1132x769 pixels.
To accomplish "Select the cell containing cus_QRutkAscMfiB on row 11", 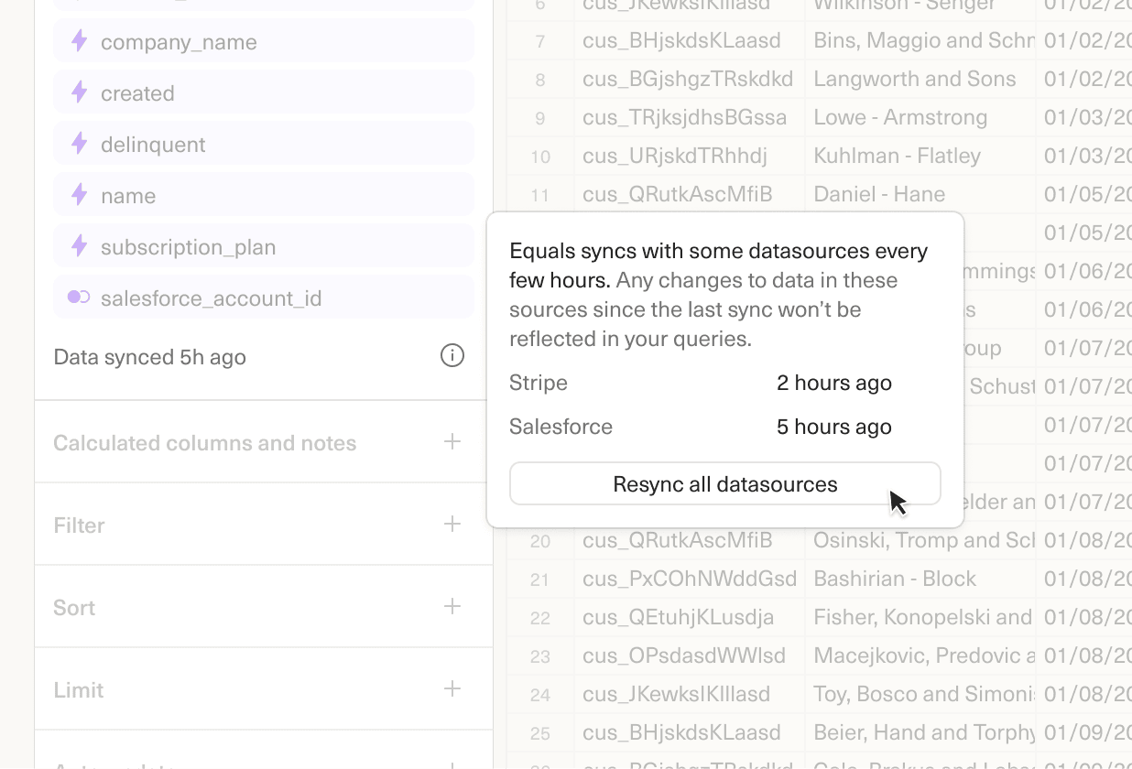I will tap(676, 194).
